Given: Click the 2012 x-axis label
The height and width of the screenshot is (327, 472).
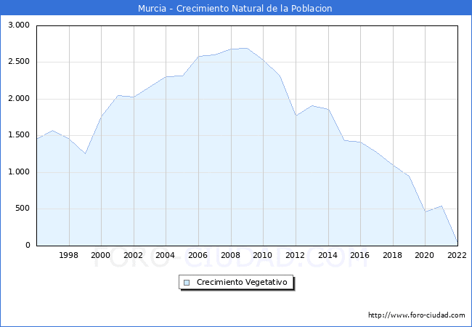Looking at the screenshot, I should (295, 255).
